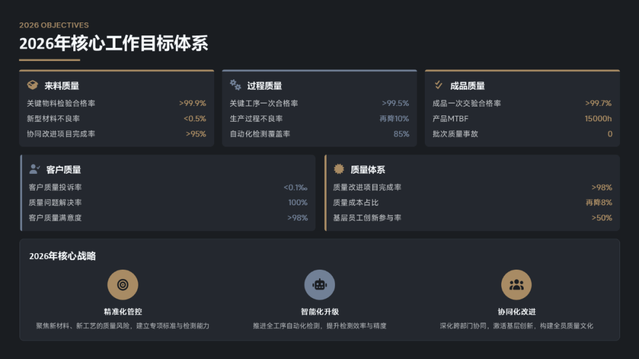The image size is (639, 359).
Task: Click the 智能化升级 strategy title
Action: coord(319,312)
